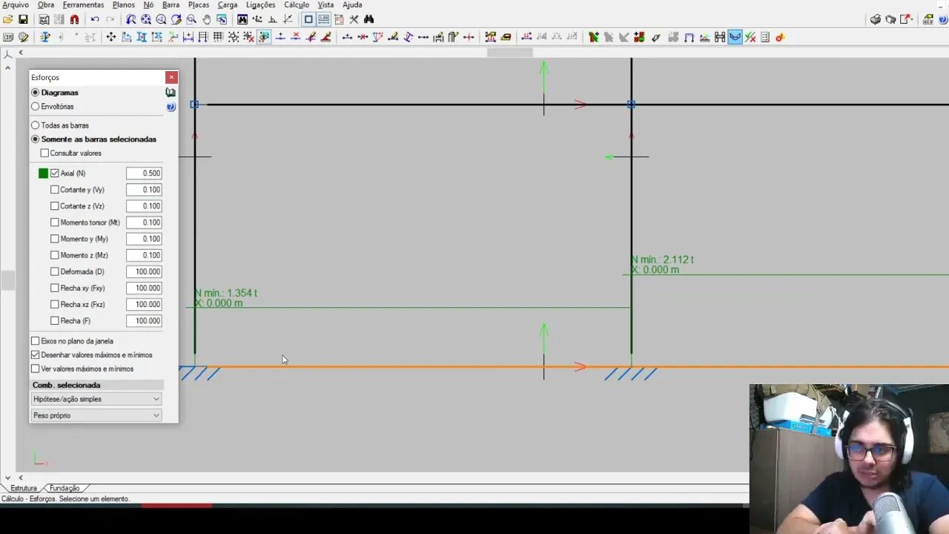
Task: Open the Vista menu
Action: [325, 5]
